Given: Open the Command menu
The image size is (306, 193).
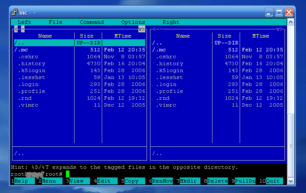Looking at the screenshot, I should [x=92, y=22].
